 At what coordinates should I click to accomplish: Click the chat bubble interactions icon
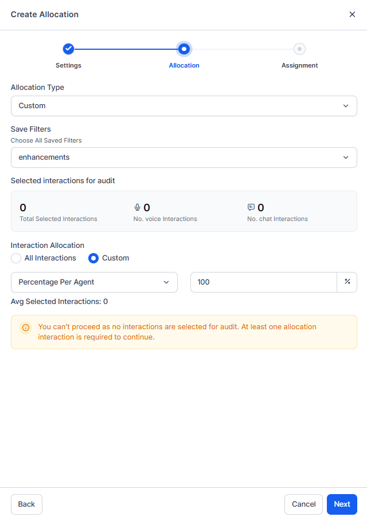(251, 207)
